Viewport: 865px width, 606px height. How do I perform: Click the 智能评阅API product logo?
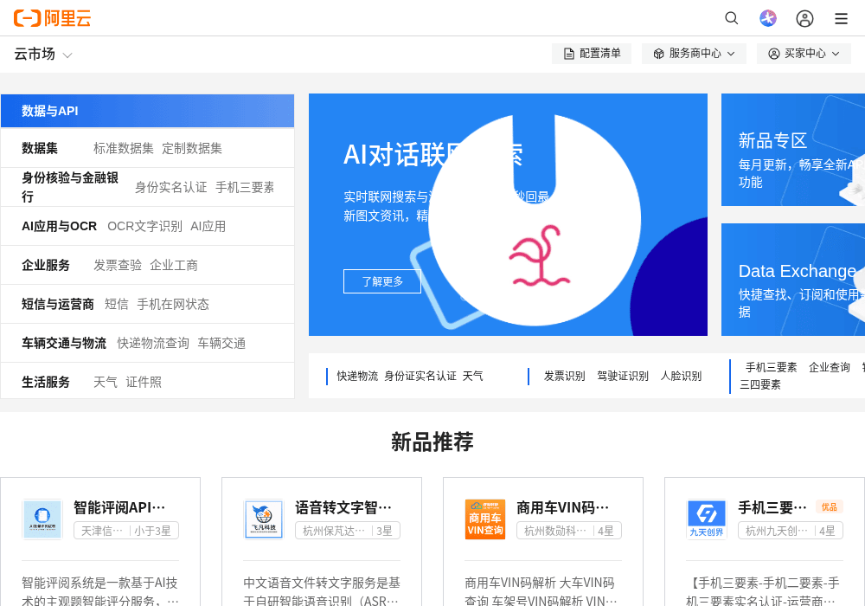point(42,519)
